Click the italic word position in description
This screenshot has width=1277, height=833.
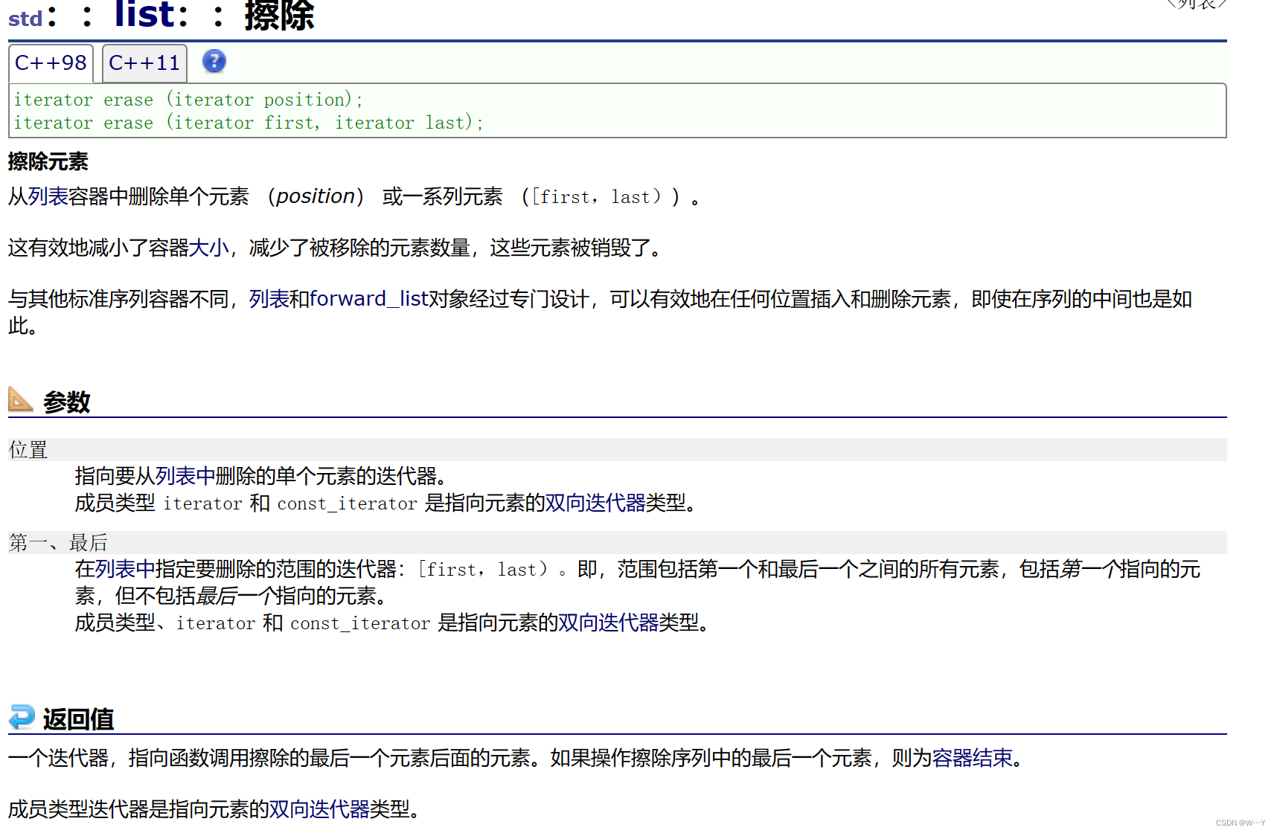point(316,196)
